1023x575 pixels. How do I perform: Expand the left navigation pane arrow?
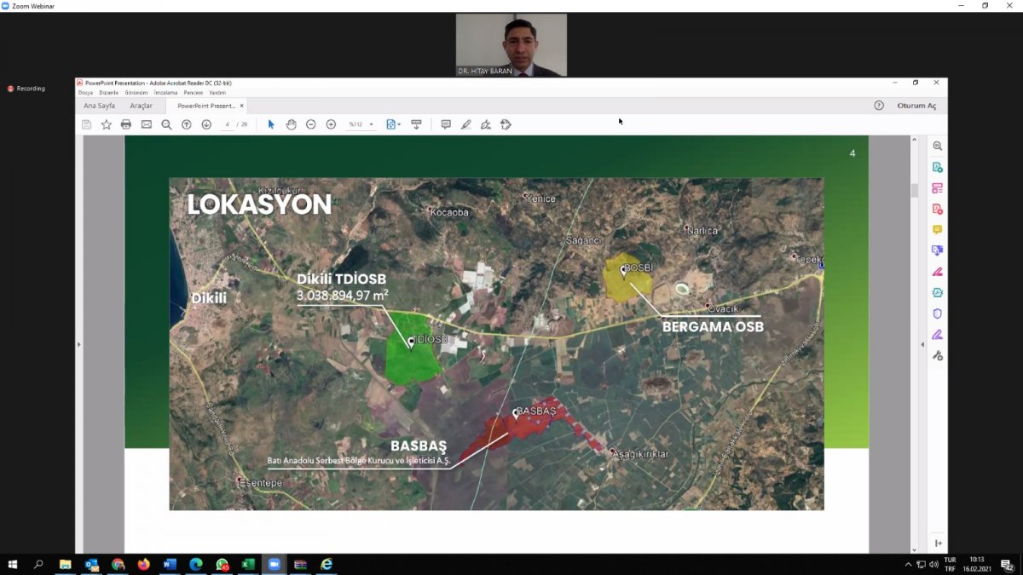(78, 344)
